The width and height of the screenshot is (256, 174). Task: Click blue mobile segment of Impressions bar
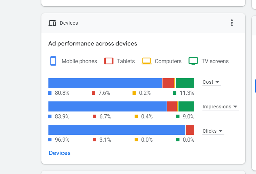(x=107, y=106)
